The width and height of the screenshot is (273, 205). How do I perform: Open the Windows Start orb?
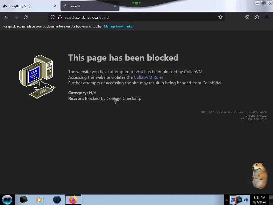point(7,200)
